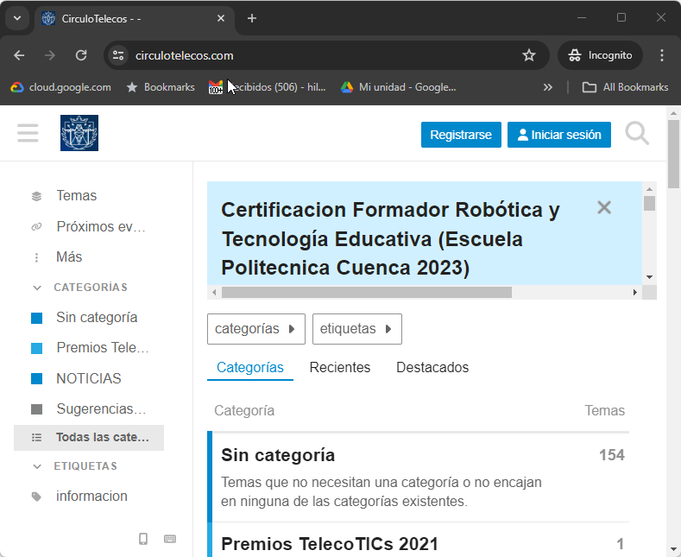Click the banner scroll right arrow
681x557 pixels.
[635, 293]
